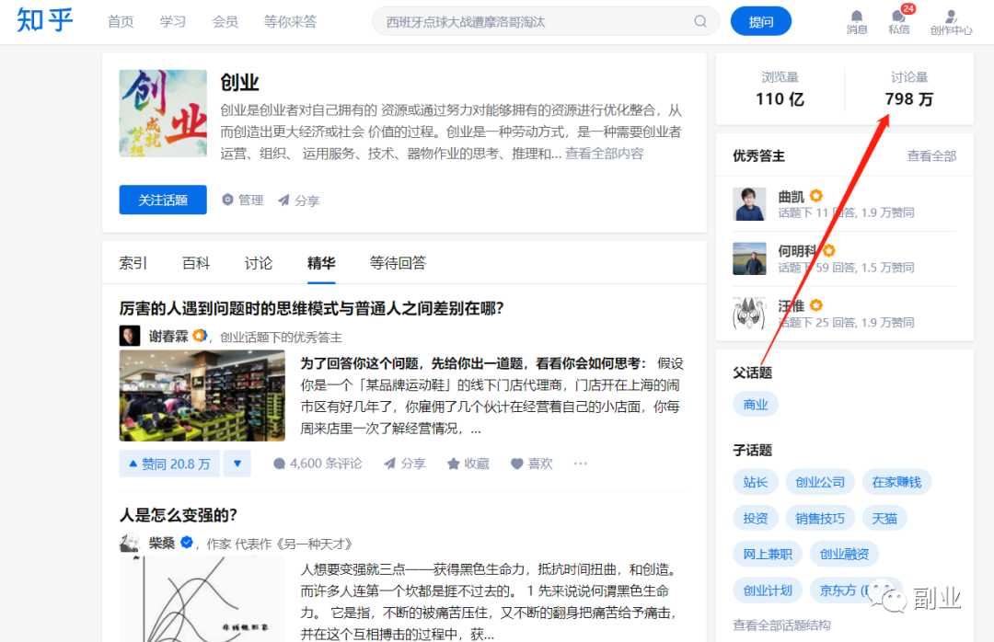Select the 商业 parent topic tag
The image size is (994, 642).
point(756,405)
